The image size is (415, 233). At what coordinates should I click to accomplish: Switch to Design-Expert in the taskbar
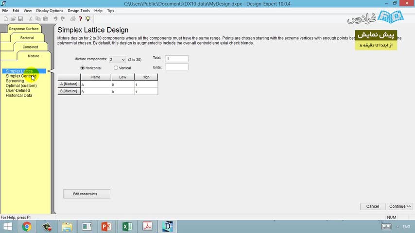coord(168,227)
